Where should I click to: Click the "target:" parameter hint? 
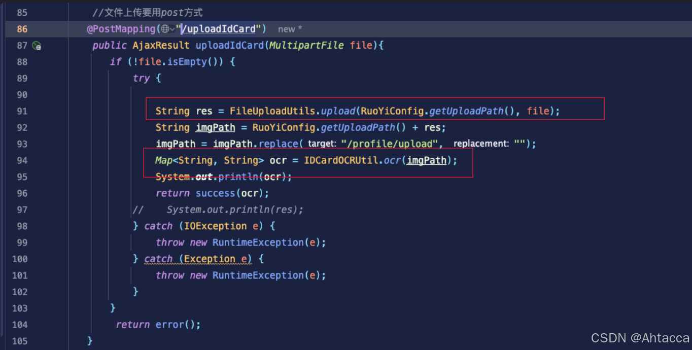pyautogui.click(x=322, y=144)
